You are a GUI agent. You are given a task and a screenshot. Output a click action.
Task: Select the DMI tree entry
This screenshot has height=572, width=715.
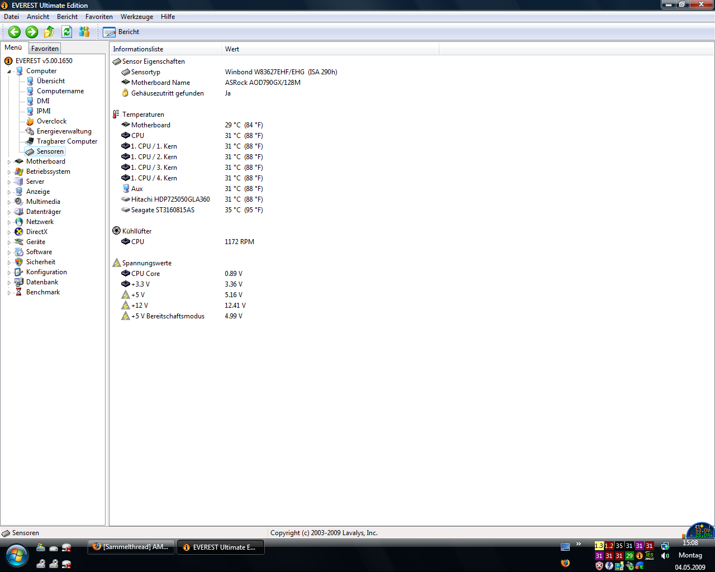[x=43, y=101]
